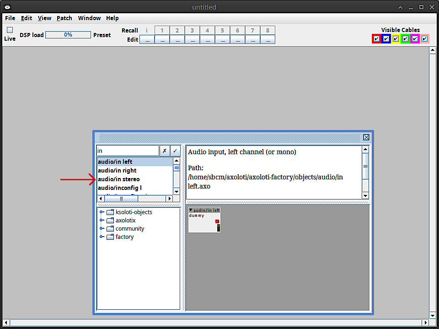Click description pane scroll up arrow
This screenshot has width=439, height=329.
pyautogui.click(x=365, y=149)
